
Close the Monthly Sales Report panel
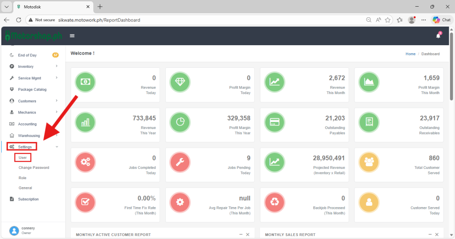pos(437,234)
